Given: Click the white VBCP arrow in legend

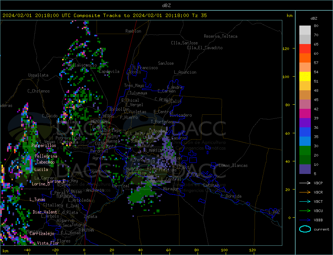Looking at the screenshot, I should point(306,183).
